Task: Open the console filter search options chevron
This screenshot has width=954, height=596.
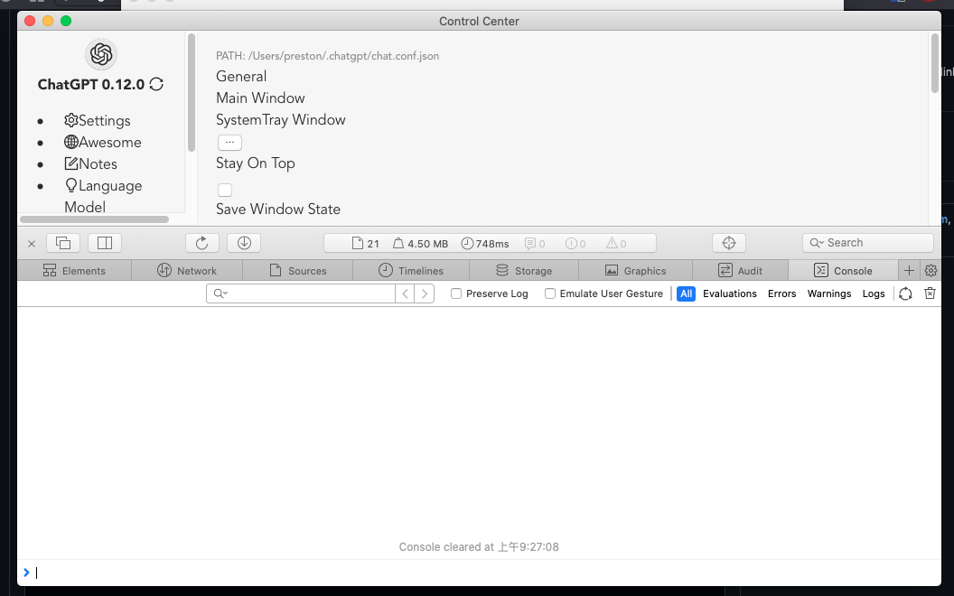Action: (221, 293)
